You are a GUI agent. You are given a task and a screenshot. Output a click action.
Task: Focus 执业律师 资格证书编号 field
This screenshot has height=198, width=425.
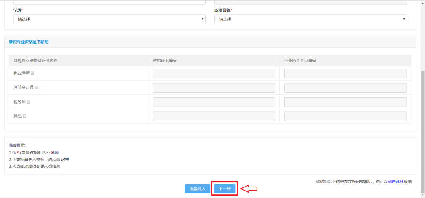pyautogui.click(x=214, y=73)
